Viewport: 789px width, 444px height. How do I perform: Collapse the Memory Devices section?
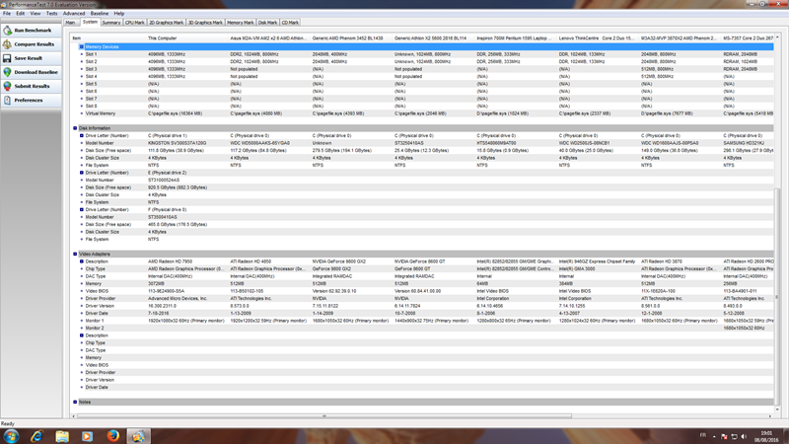[82, 46]
